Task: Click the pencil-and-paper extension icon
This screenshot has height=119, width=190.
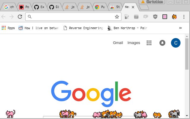Action: (127, 17)
